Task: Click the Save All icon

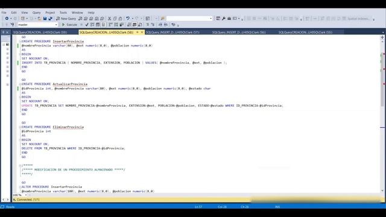Action: 51,19
